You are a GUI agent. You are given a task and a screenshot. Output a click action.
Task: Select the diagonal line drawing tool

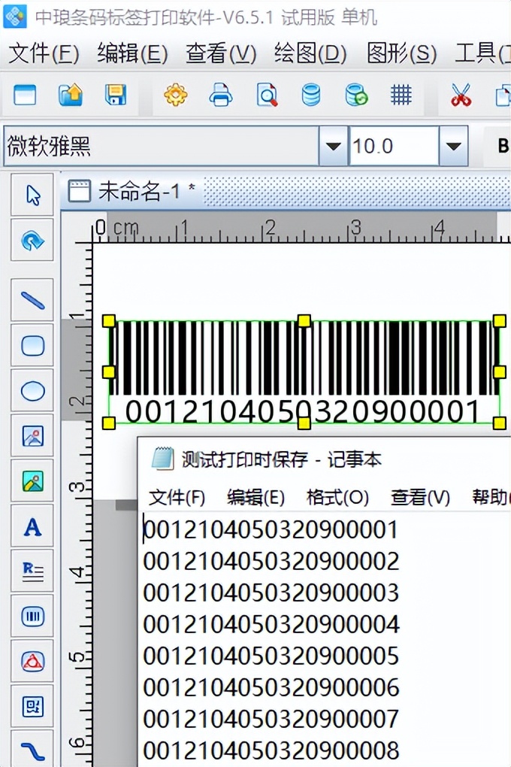[32, 300]
